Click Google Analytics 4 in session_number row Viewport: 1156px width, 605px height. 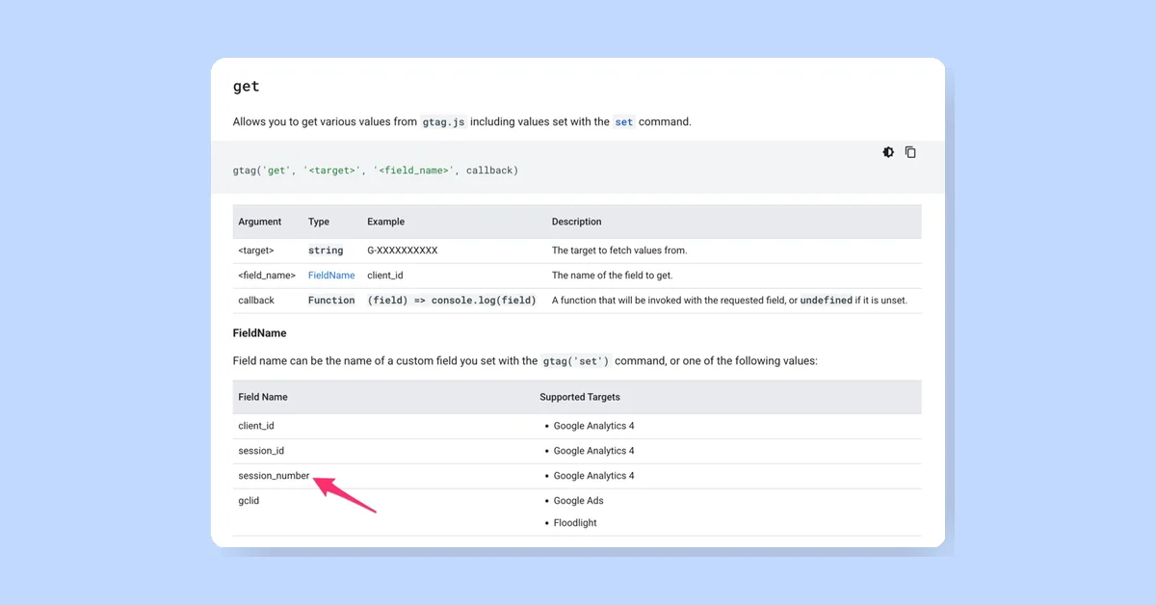593,476
